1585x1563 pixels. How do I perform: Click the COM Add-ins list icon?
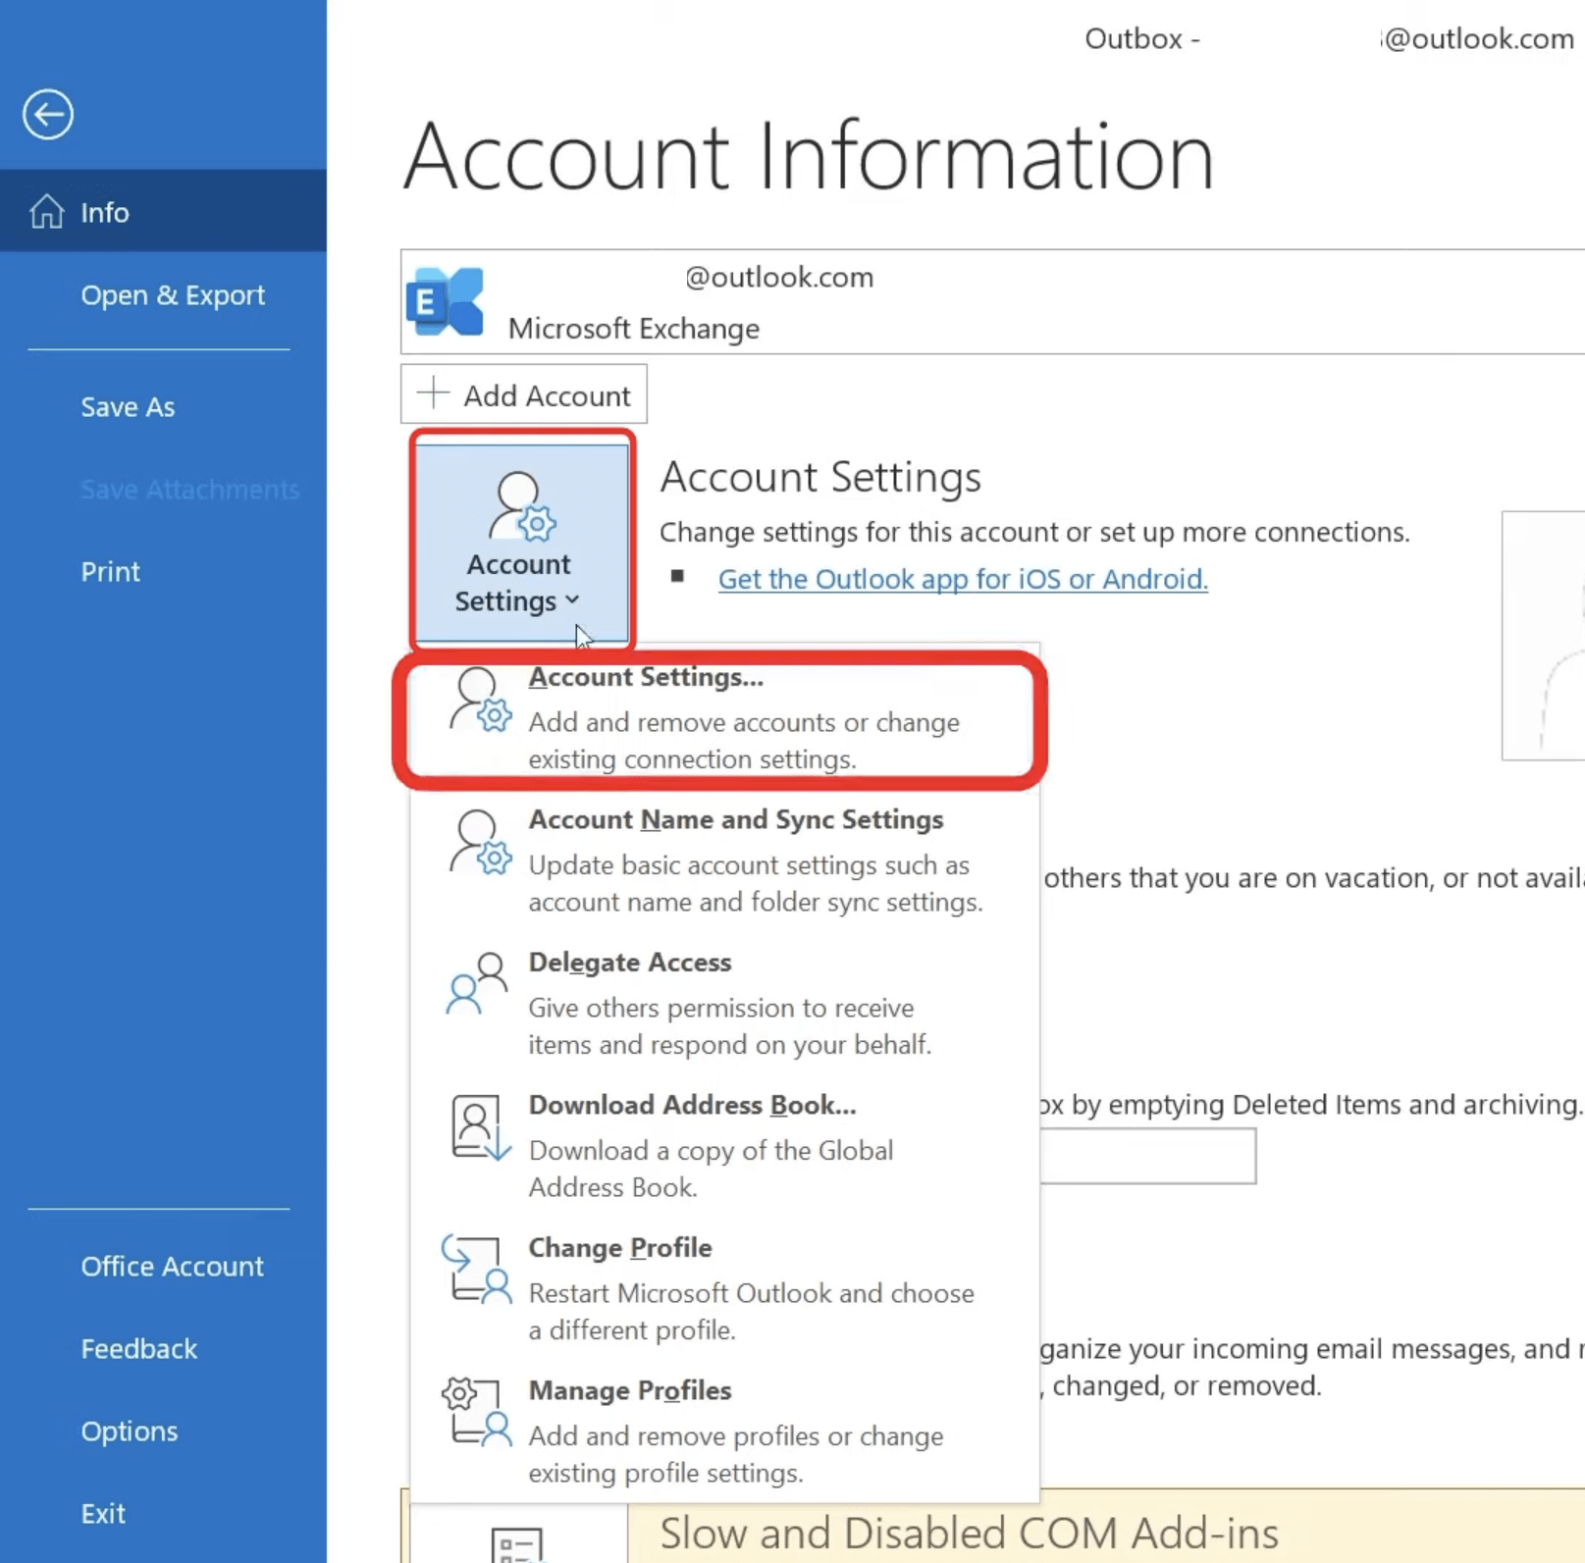click(516, 1544)
